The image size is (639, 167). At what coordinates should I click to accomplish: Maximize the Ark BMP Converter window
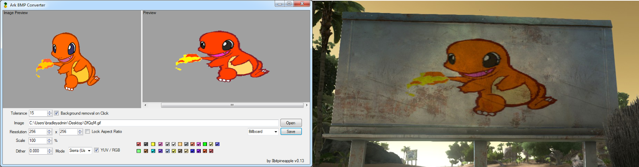coord(289,4)
